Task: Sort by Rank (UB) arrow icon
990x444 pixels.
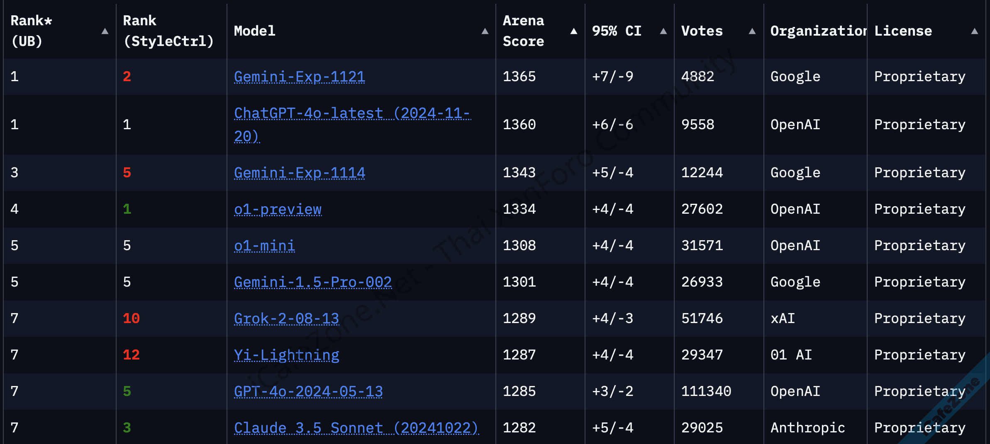Action: pyautogui.click(x=105, y=31)
